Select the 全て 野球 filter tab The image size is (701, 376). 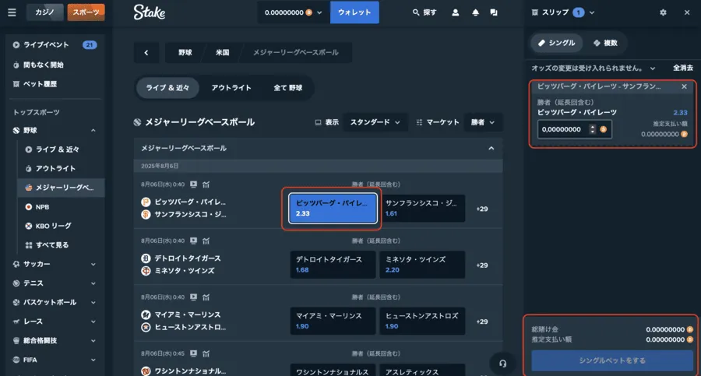tap(288, 88)
